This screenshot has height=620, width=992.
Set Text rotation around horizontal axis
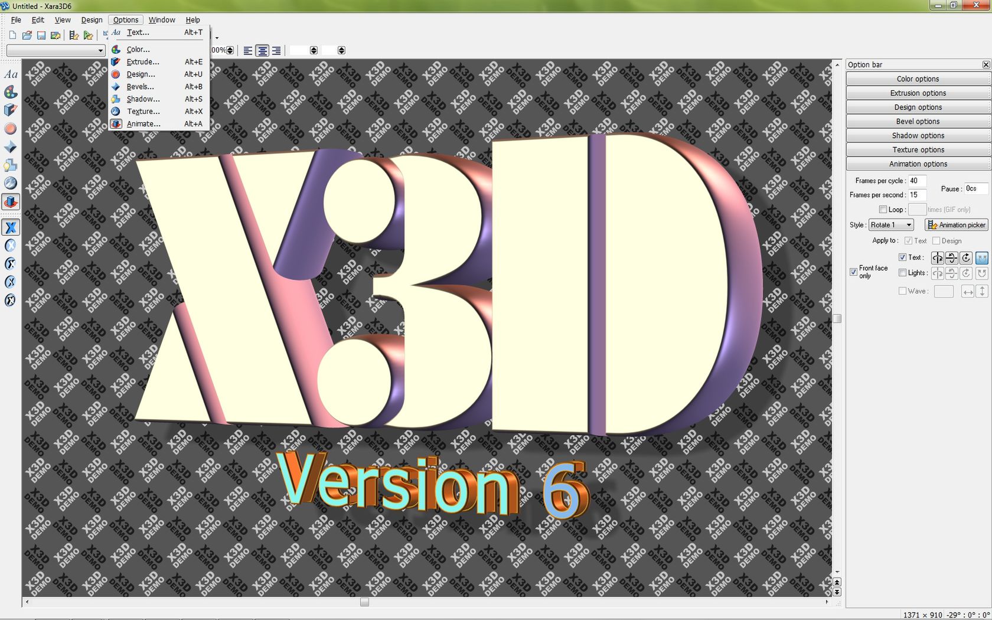pyautogui.click(x=951, y=258)
